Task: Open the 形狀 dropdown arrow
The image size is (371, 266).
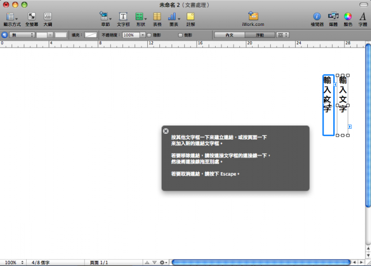Action: click(146, 19)
